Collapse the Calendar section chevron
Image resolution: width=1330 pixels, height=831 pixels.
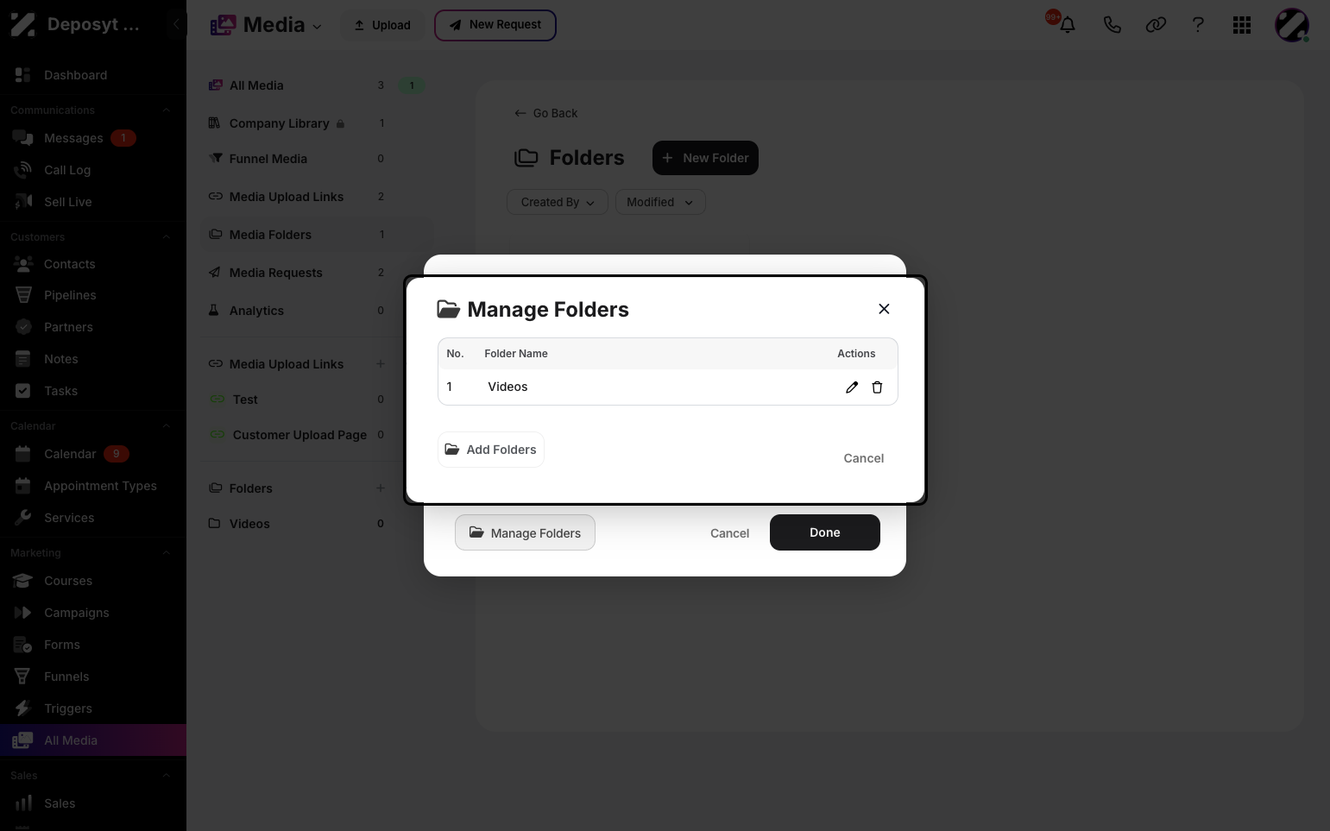tap(166, 426)
